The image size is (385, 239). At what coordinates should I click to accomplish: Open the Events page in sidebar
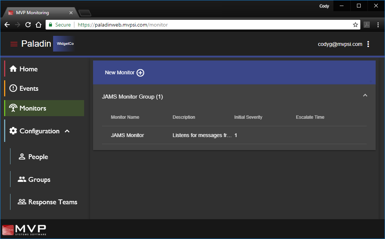pyautogui.click(x=29, y=89)
